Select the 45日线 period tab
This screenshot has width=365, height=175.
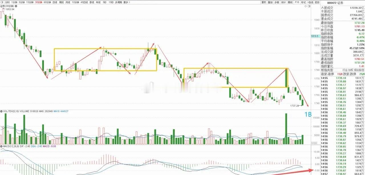click(84, 2)
